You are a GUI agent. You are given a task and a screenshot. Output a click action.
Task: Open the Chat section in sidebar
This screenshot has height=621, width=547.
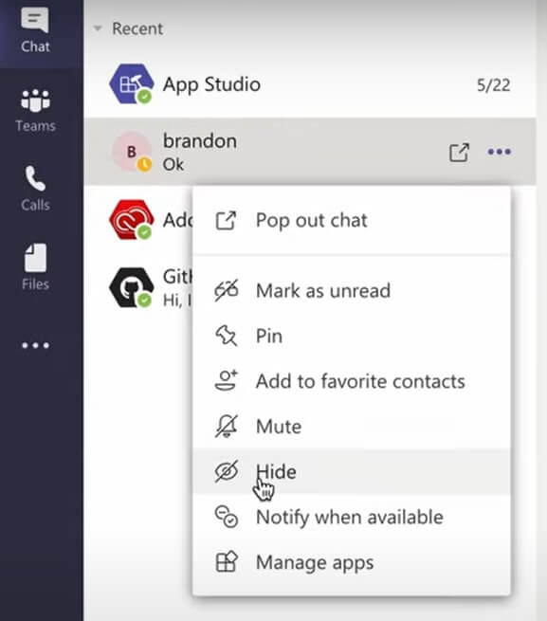[35, 31]
